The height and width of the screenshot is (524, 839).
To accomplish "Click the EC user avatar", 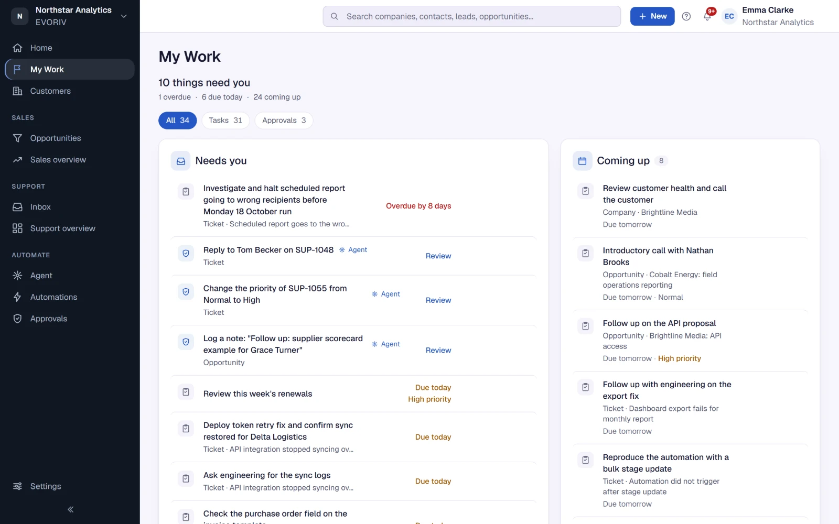I will tap(729, 16).
